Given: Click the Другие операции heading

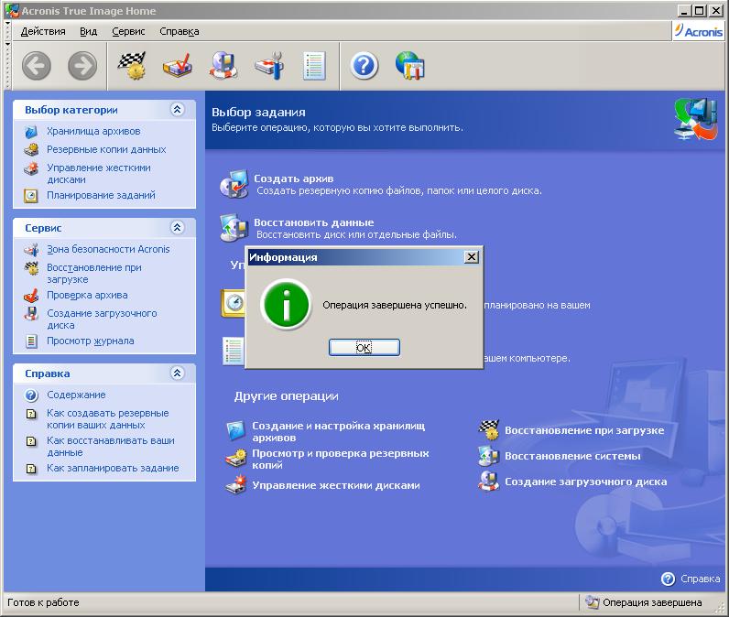Looking at the screenshot, I should pos(287,396).
